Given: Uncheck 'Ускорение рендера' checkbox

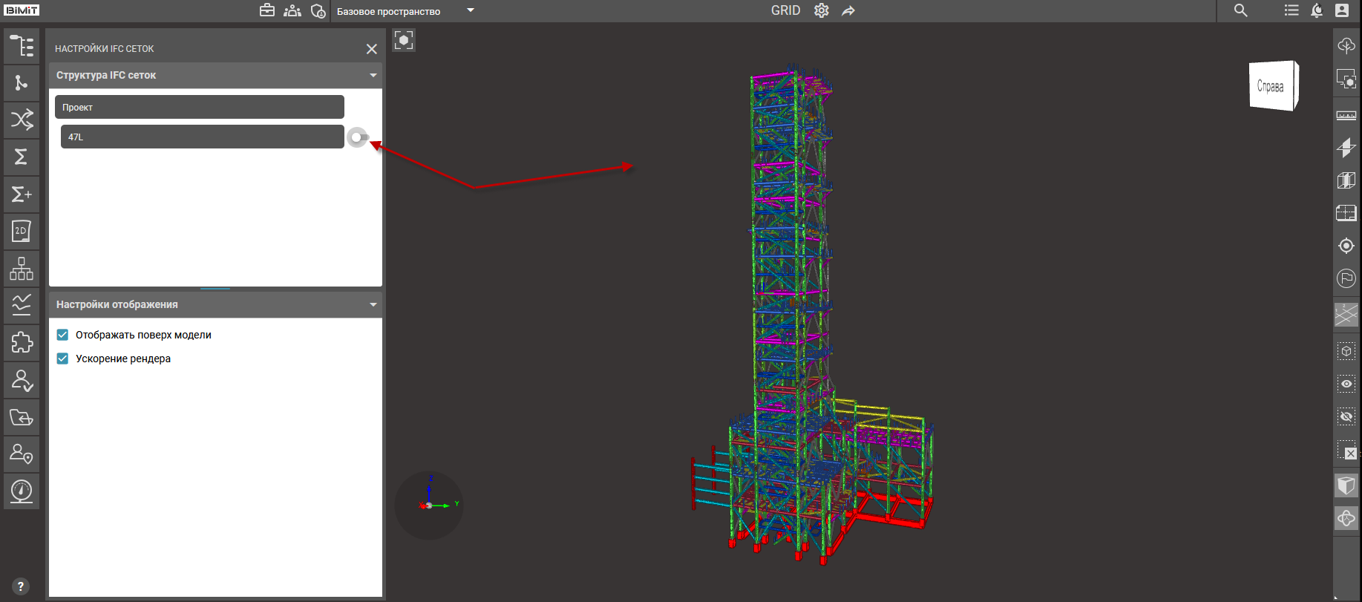Looking at the screenshot, I should coord(63,359).
